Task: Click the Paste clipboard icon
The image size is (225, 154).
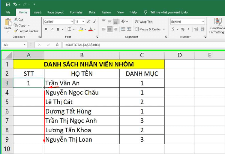Action: [x=8, y=22]
